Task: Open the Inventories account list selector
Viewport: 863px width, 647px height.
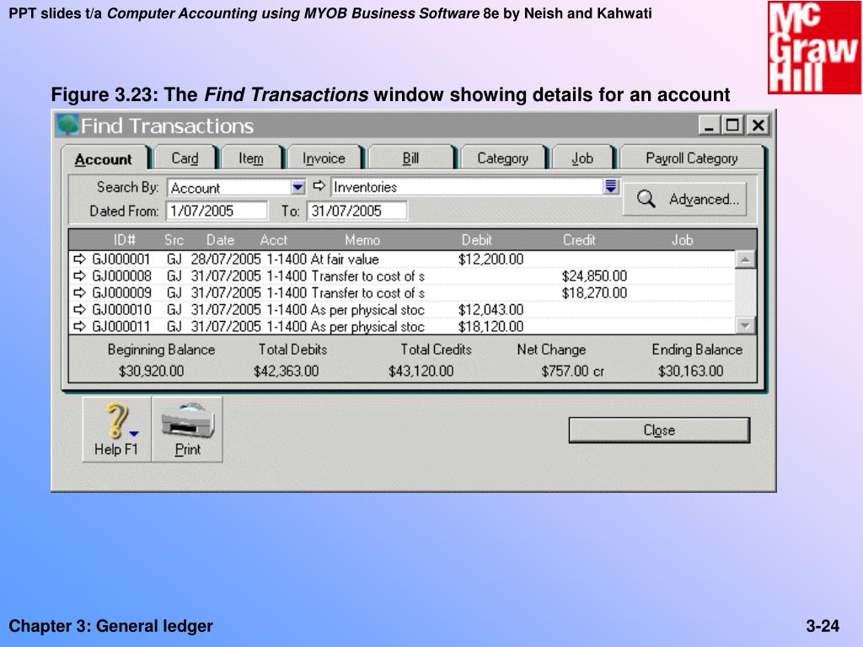Action: (x=611, y=186)
